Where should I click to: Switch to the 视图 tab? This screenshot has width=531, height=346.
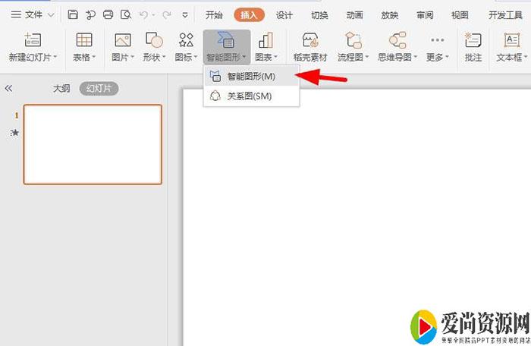tap(460, 15)
